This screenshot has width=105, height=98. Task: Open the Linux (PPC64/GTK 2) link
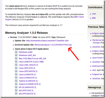28,71
